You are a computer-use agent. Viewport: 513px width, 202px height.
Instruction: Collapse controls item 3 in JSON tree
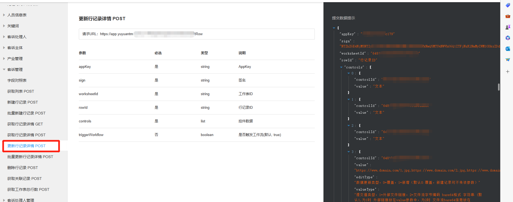[349, 152]
